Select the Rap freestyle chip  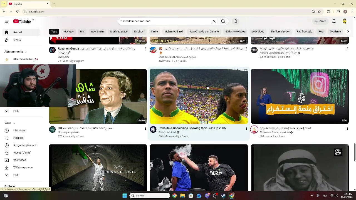304,32
